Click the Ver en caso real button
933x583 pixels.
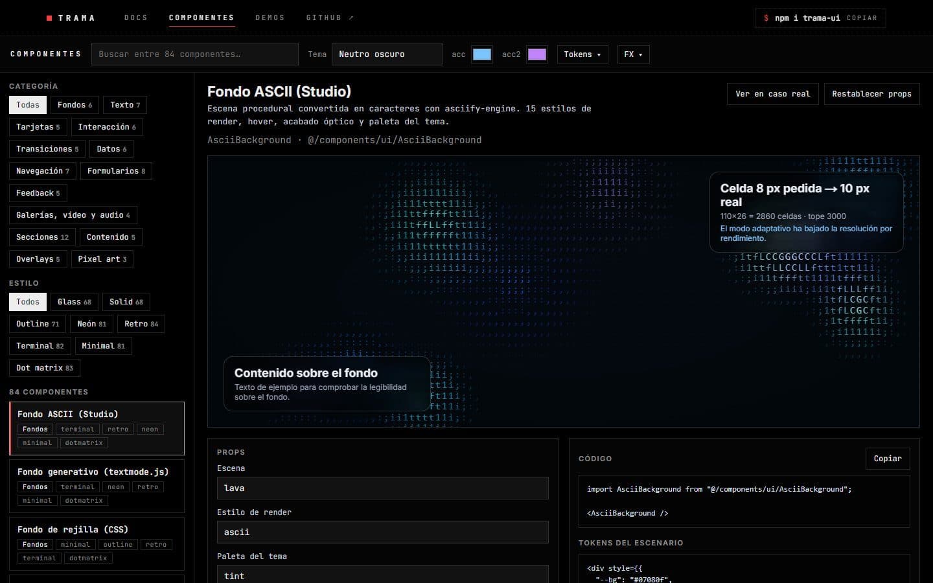[x=773, y=94]
